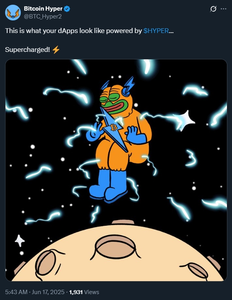Open the @BTC_Hyper2 handle link
Viewport: 232px width, 300px height.
[x=43, y=17]
